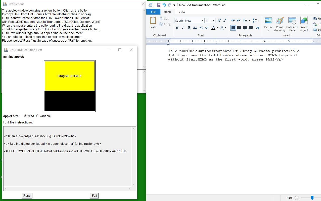
Task: Open the File menu in WordPad
Action: tap(153, 12)
